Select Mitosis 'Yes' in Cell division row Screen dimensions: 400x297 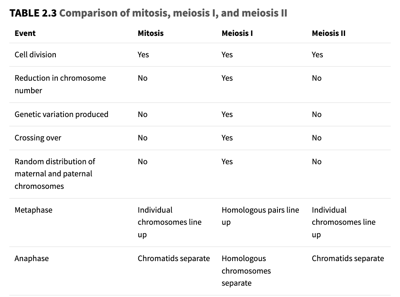[x=143, y=54]
